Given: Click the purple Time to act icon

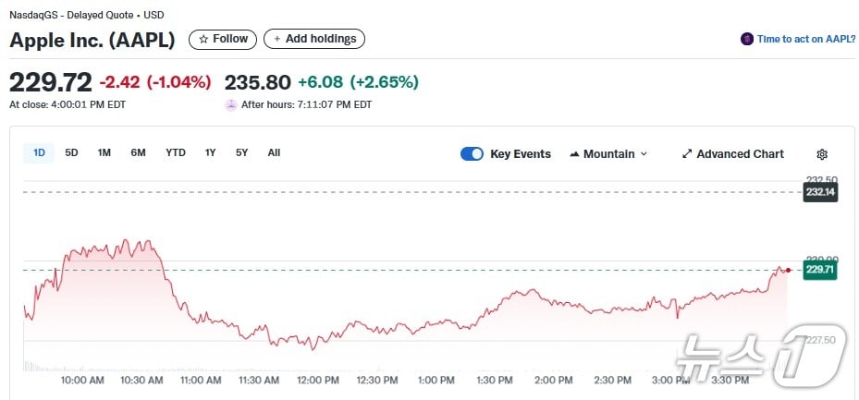Looking at the screenshot, I should [747, 39].
